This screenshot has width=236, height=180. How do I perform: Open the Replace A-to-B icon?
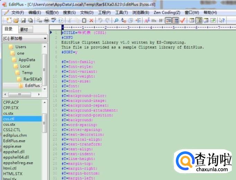[x=124, y=20]
